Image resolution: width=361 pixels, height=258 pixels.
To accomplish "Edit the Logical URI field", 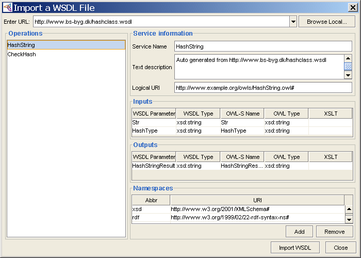I will point(262,88).
